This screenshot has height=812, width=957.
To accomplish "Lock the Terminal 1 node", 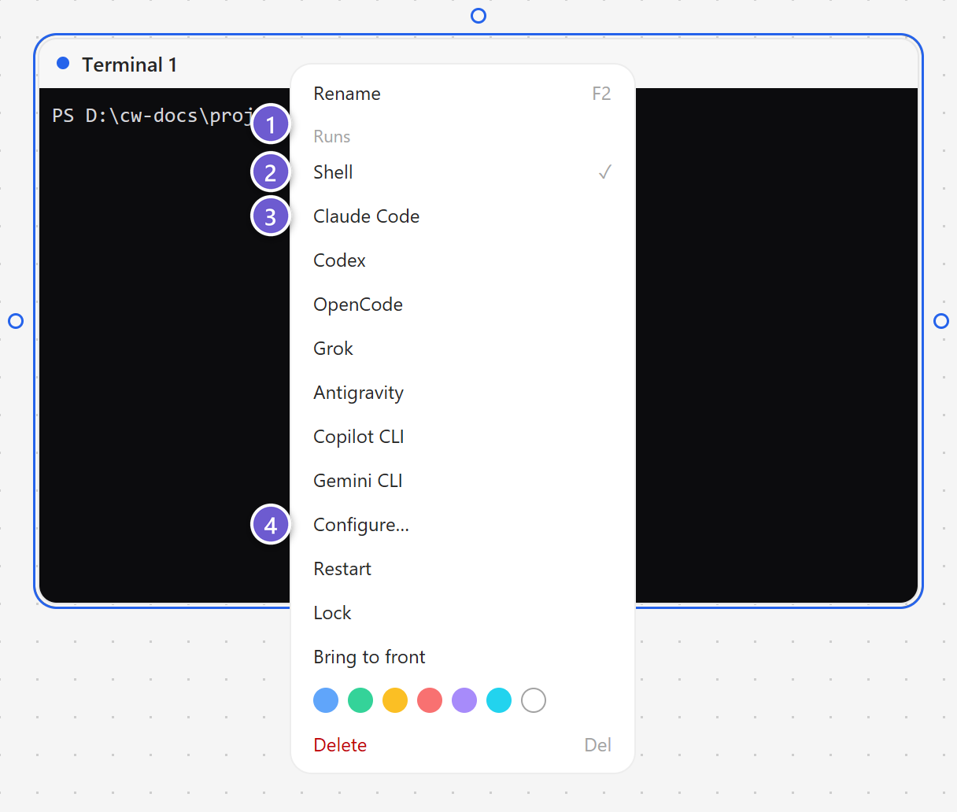I will [x=463, y=613].
